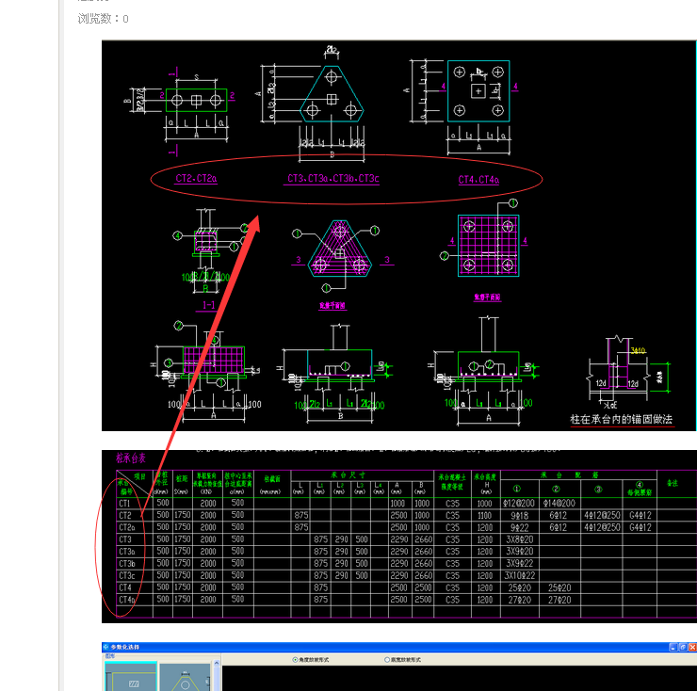Image resolution: width=697 pixels, height=691 pixels.
Task: Click the 9⌀18 rebar cell in CT2 row
Action: [520, 516]
